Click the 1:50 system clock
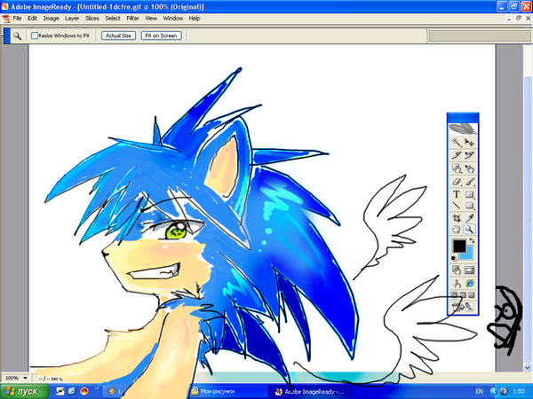This screenshot has height=399, width=533. (519, 391)
